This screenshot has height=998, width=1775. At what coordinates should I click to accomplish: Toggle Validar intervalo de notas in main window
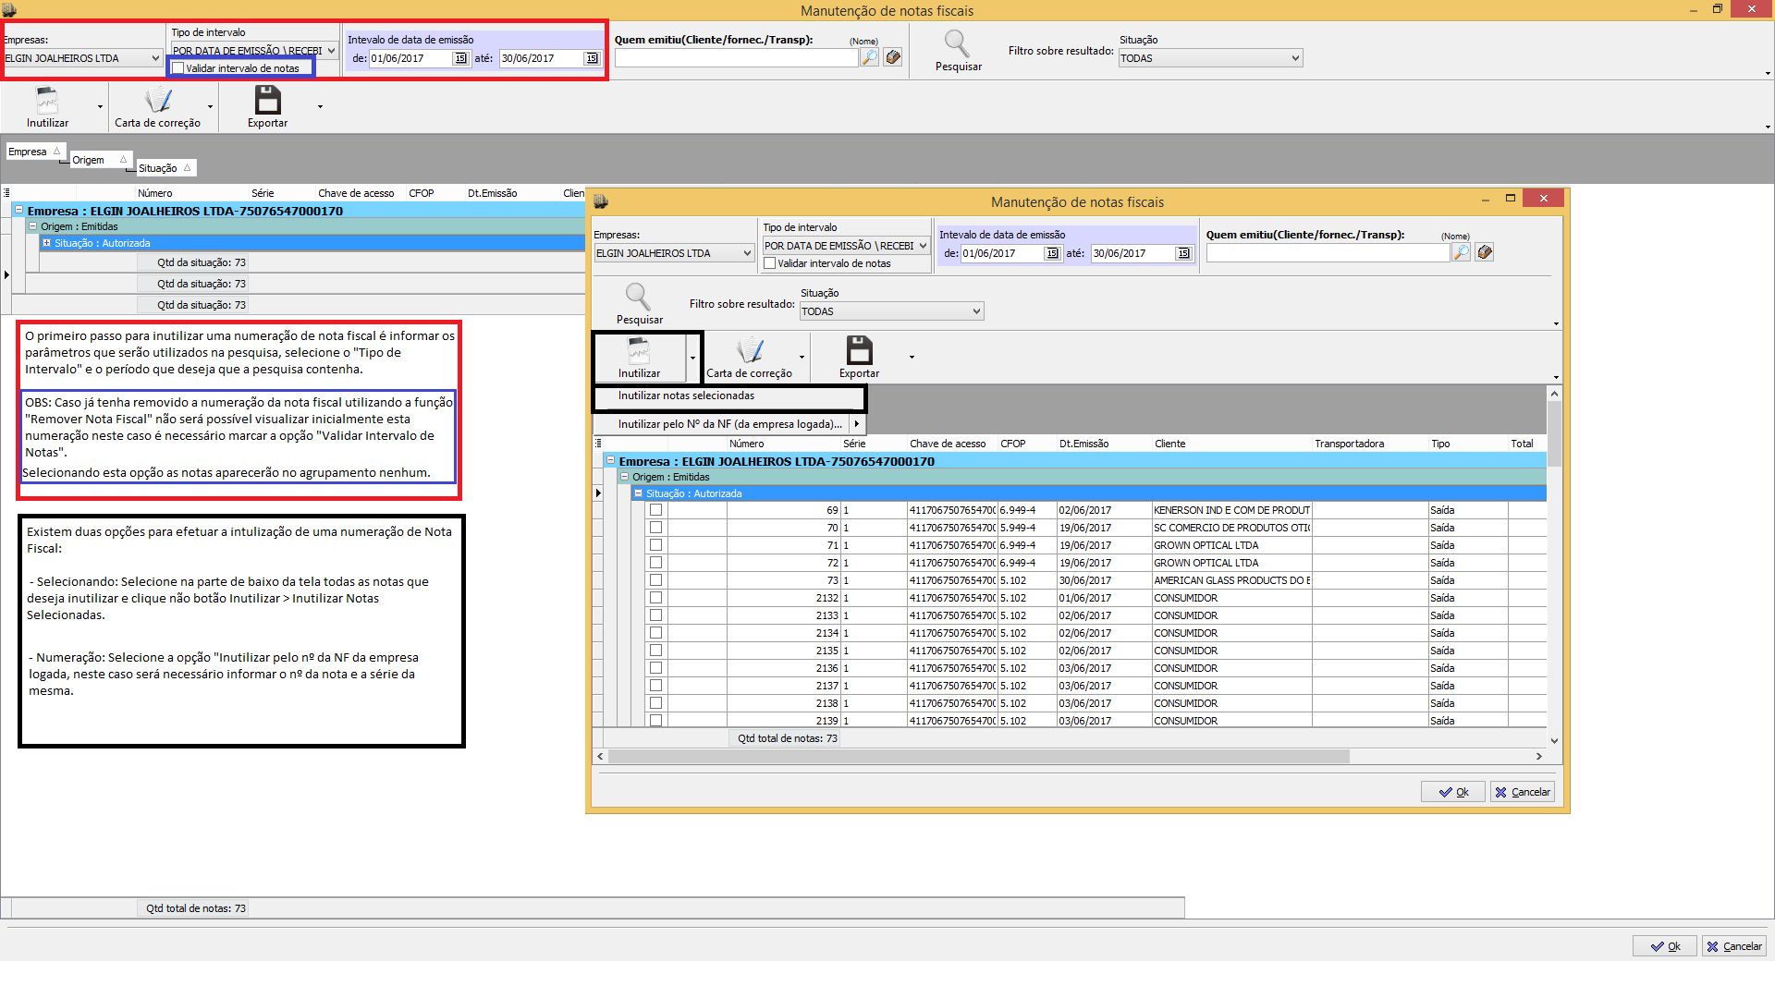[178, 68]
